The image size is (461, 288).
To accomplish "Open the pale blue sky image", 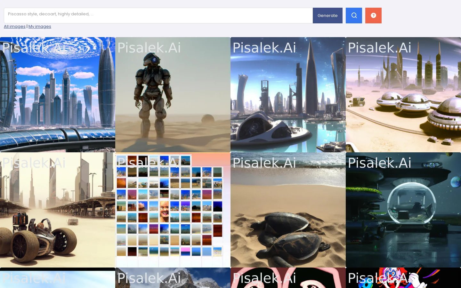I will point(58,278).
